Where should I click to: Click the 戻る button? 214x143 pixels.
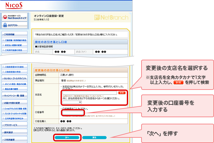(94, 138)
